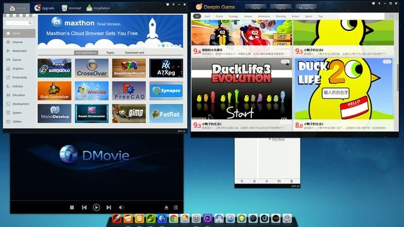Open the FatRat app tile
The image size is (404, 227).
pos(166,113)
